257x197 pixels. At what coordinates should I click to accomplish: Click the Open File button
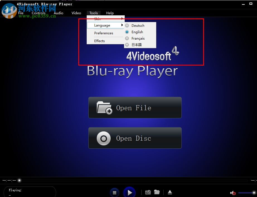click(x=135, y=108)
